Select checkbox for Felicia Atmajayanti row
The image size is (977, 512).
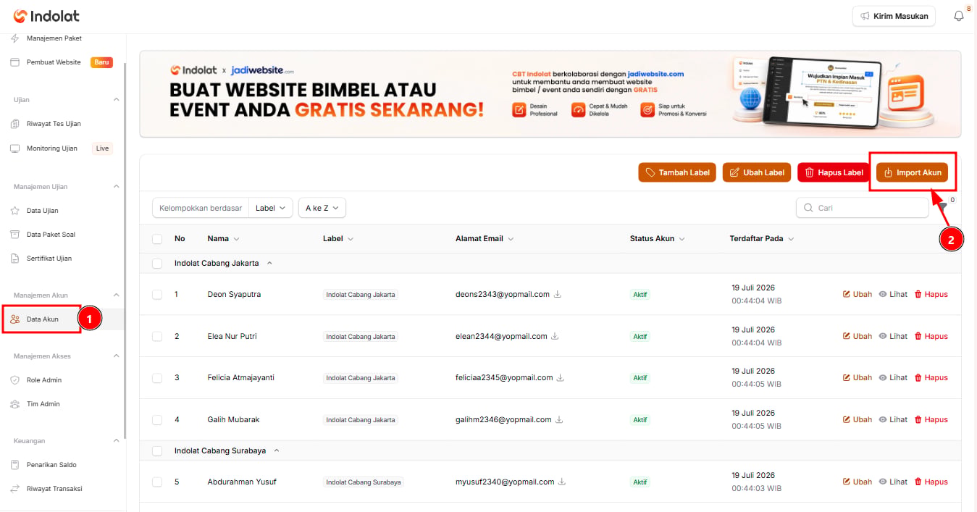click(157, 378)
